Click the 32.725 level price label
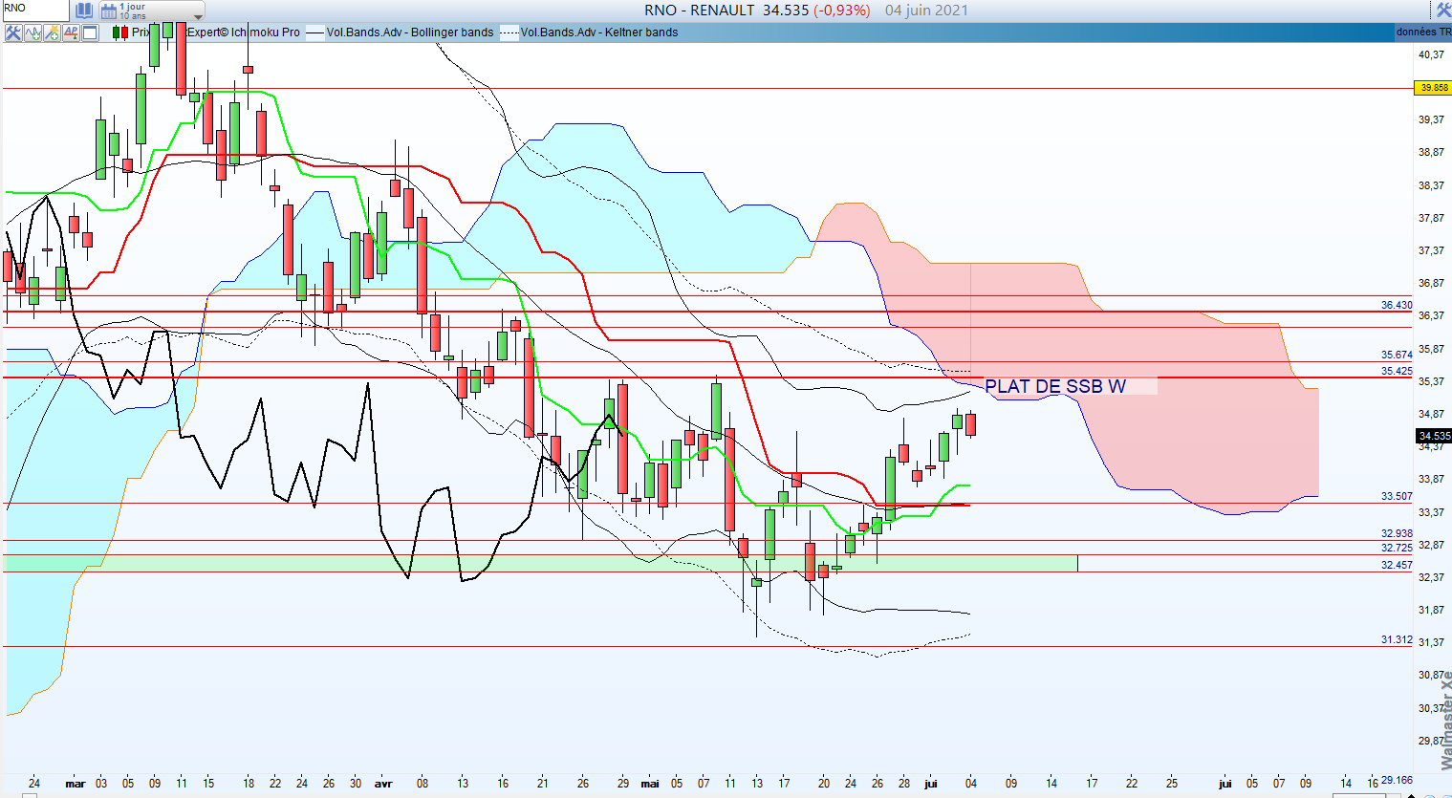Viewport: 1452px width, 798px height. 1397,549
